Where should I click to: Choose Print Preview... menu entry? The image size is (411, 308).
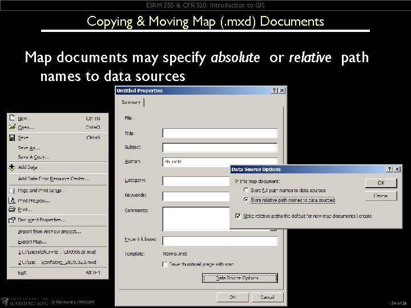pyautogui.click(x=59, y=201)
